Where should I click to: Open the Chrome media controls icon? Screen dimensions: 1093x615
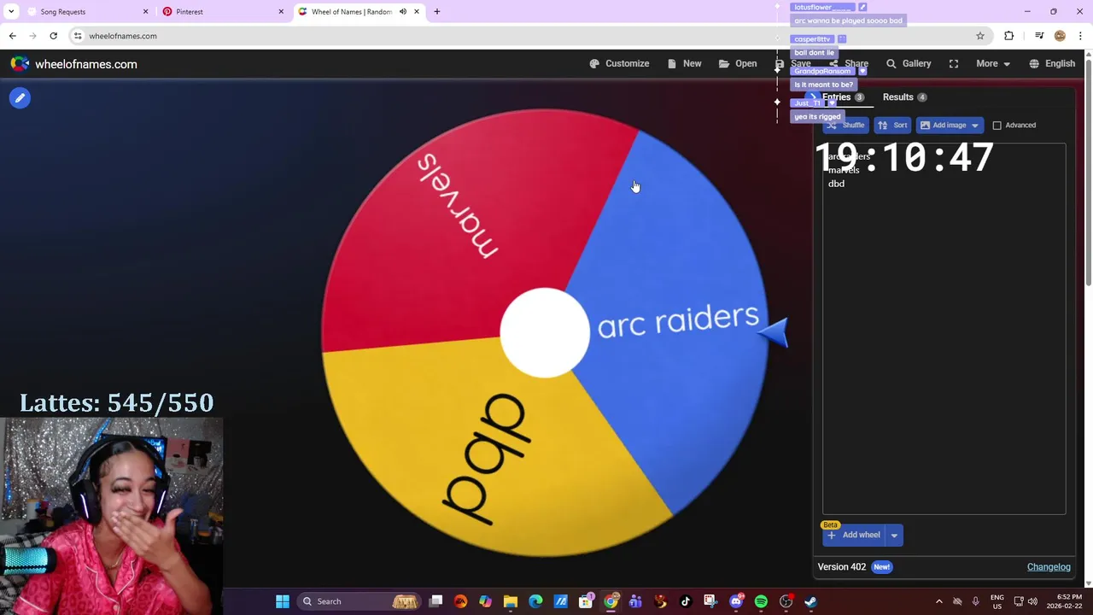1039,36
